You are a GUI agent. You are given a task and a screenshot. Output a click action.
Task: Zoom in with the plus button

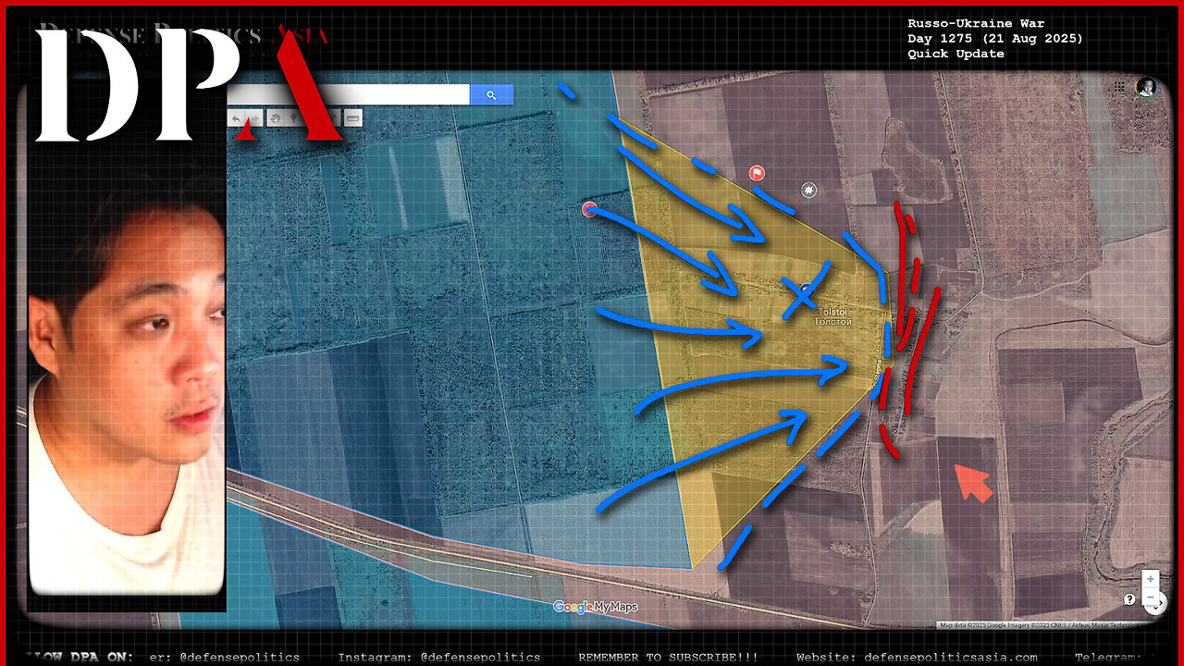1150,579
